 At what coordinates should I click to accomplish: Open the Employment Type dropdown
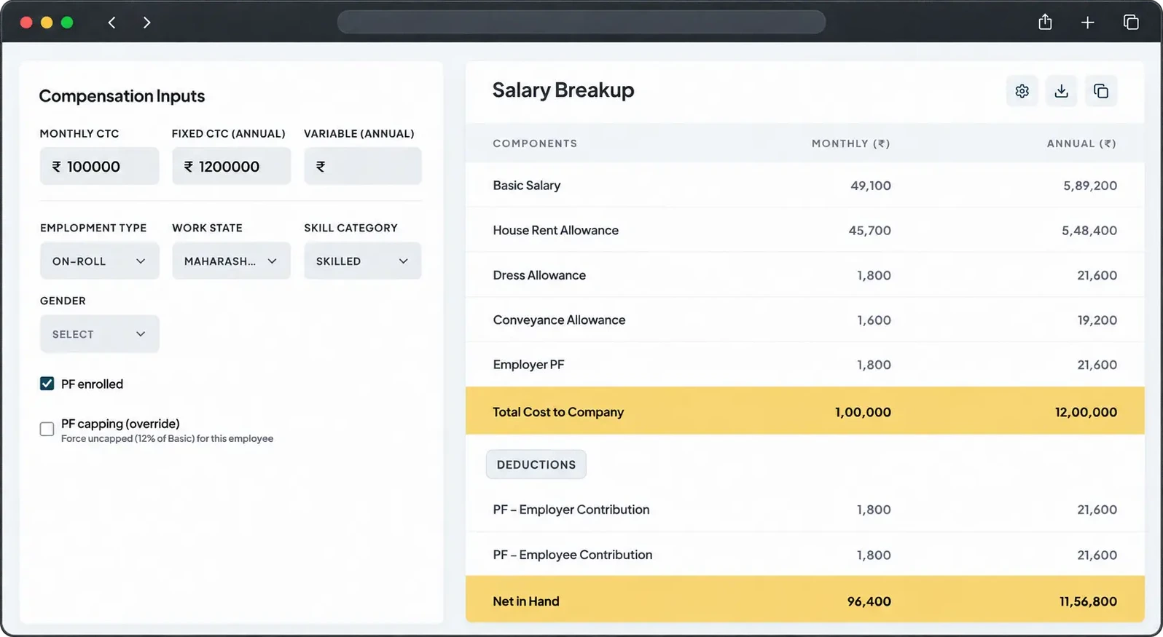[x=99, y=261]
